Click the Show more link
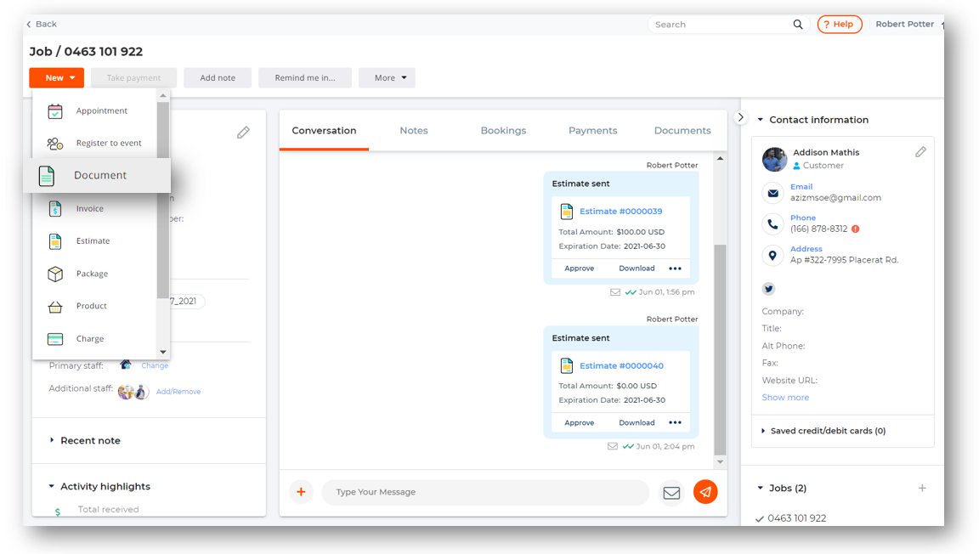This screenshot has height=554, width=979. pos(785,397)
